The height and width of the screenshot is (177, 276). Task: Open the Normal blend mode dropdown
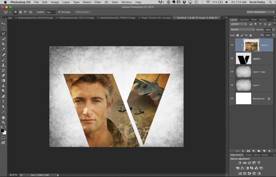click(242, 29)
